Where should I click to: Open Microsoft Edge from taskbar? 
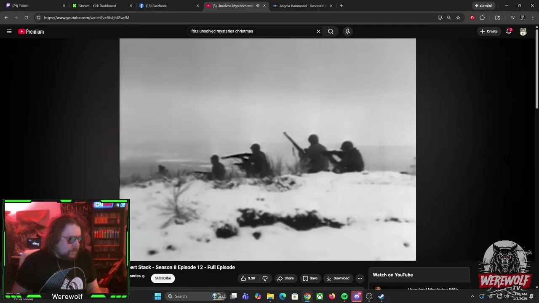[283, 296]
